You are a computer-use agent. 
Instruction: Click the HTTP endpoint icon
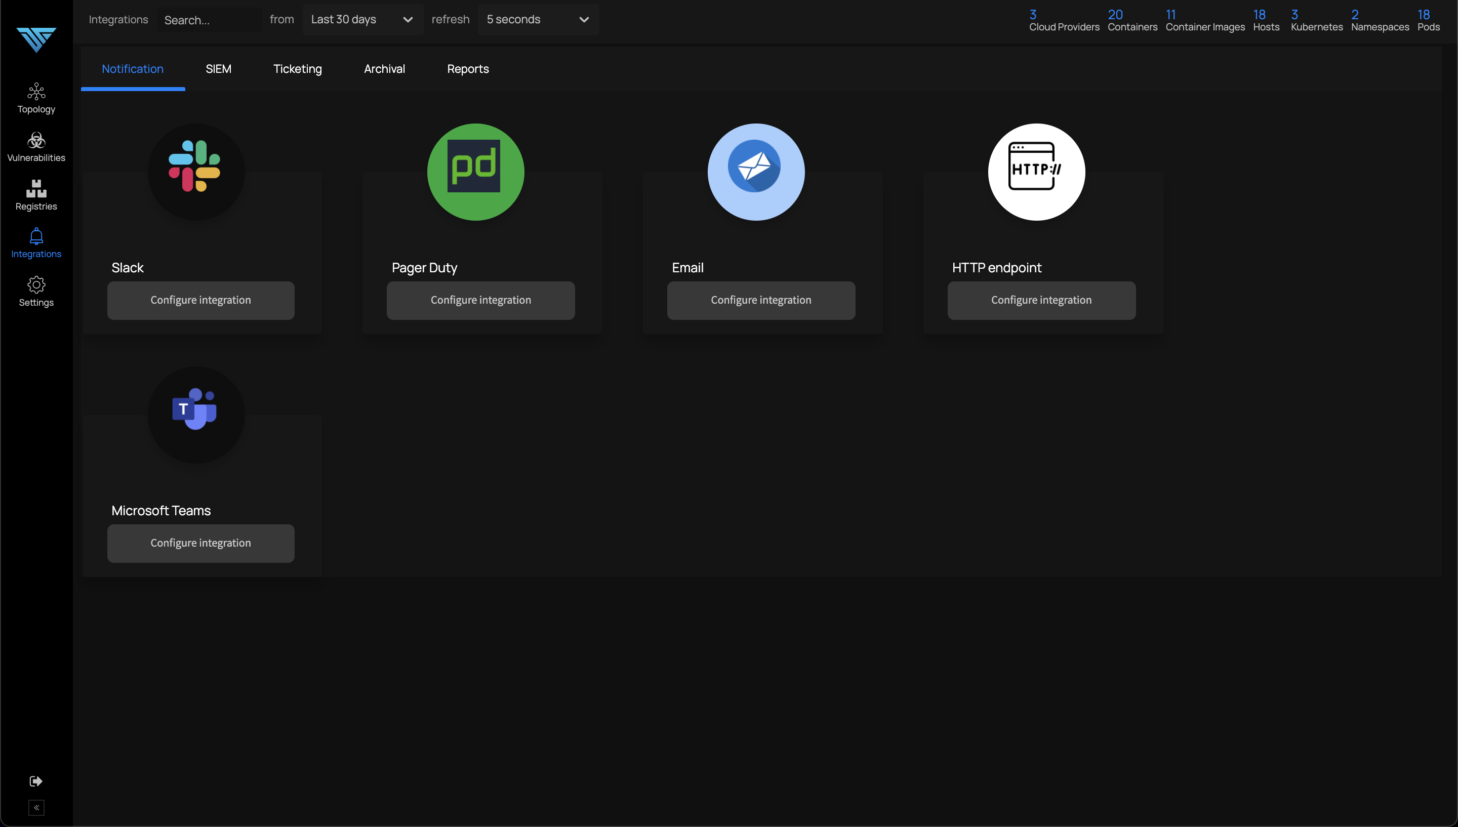(1035, 167)
